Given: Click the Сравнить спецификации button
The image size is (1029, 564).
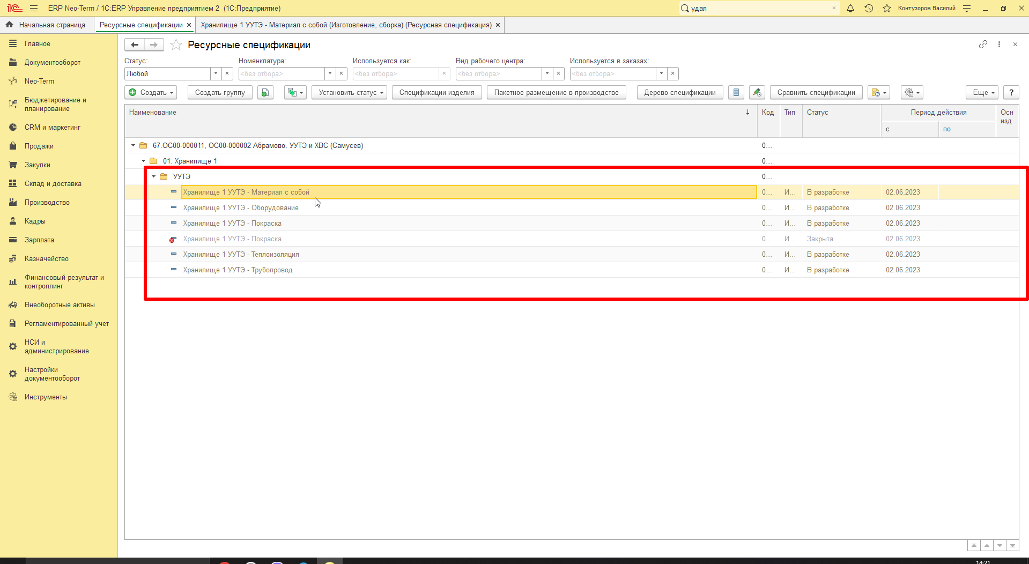Looking at the screenshot, I should [816, 92].
